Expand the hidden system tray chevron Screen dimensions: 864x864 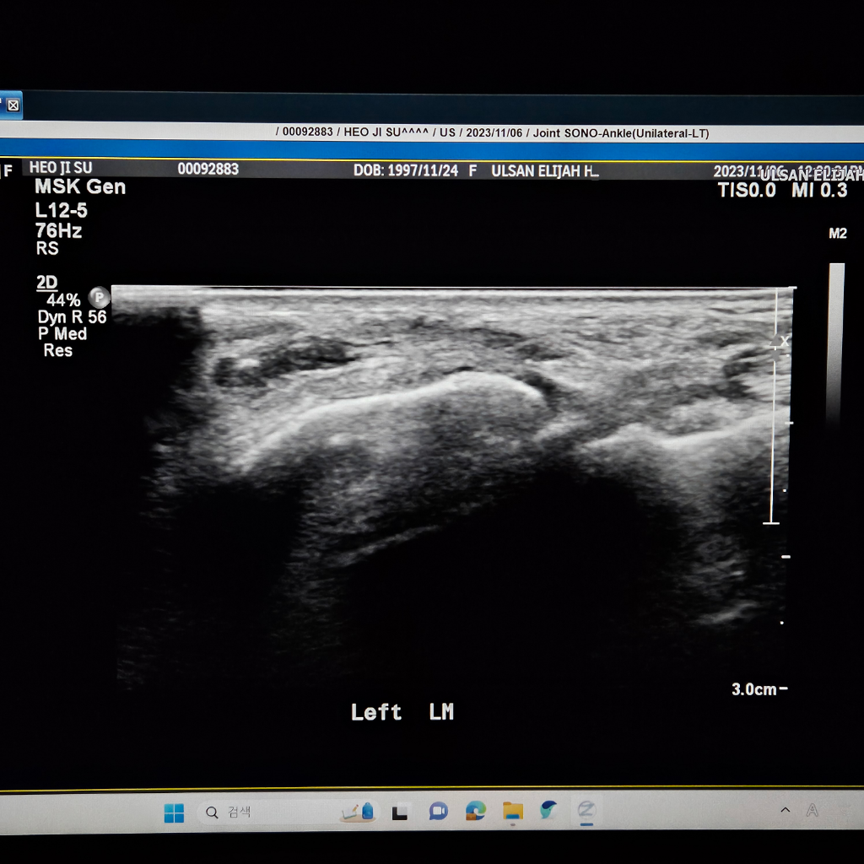(786, 809)
